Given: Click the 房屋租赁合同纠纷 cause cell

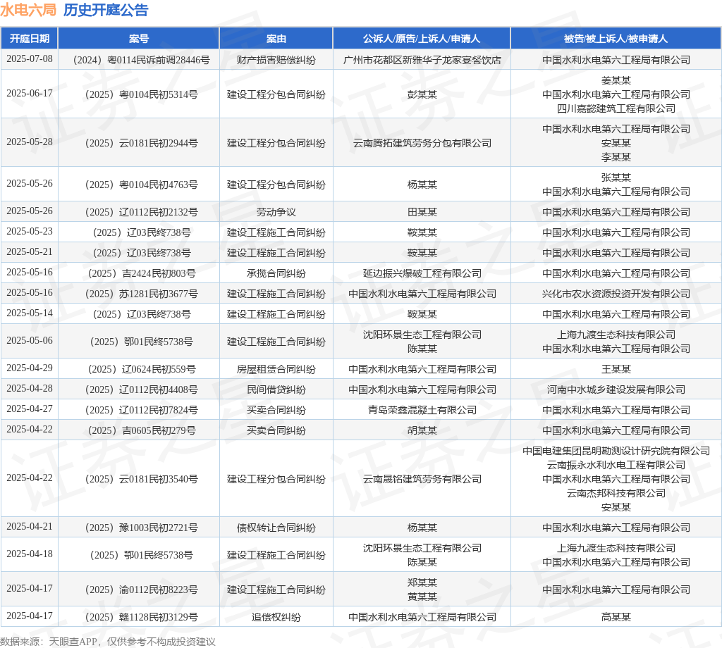Looking at the screenshot, I should (x=276, y=370).
